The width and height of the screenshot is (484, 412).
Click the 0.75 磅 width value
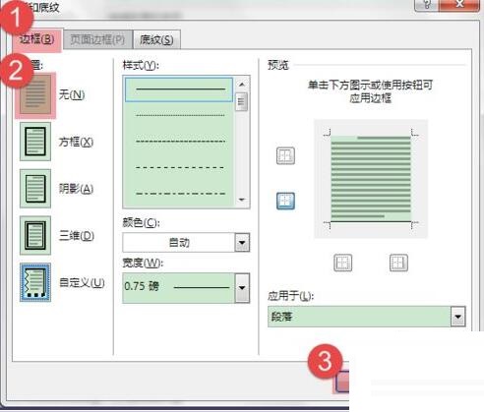pos(142,286)
